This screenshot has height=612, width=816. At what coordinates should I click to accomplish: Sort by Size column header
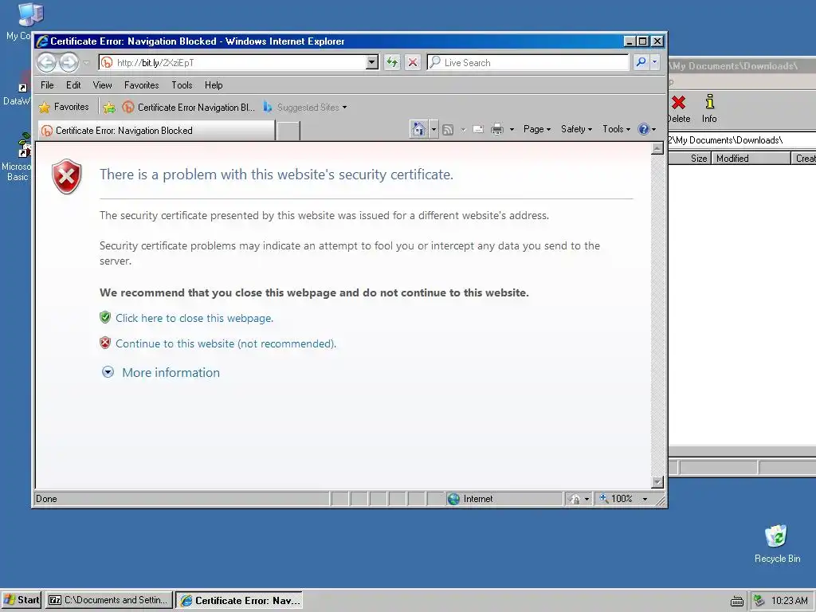(689, 159)
